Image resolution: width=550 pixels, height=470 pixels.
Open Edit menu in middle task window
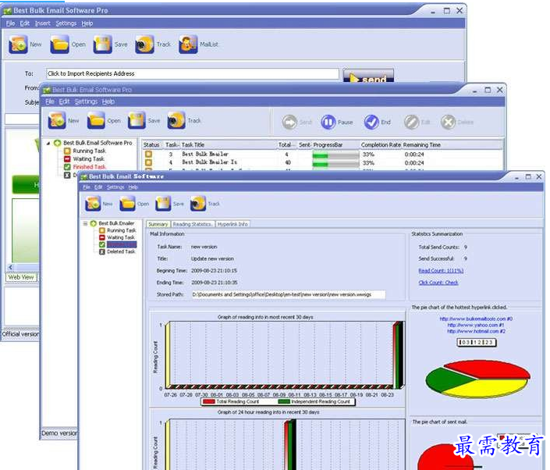(x=64, y=101)
